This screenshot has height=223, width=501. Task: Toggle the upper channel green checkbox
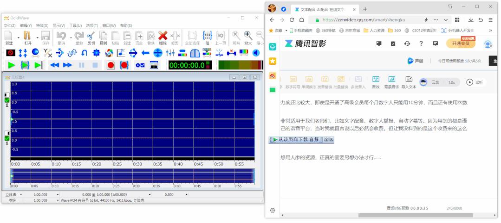click(7, 100)
